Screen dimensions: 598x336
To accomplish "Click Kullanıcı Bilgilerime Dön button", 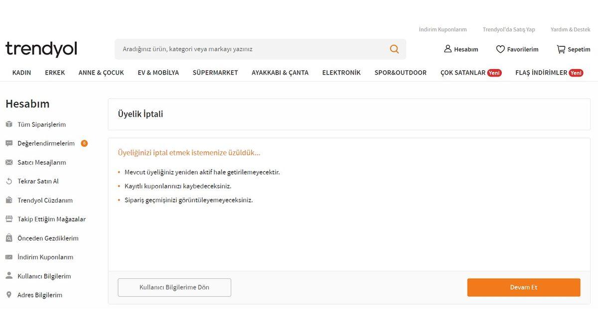I will point(174,287).
